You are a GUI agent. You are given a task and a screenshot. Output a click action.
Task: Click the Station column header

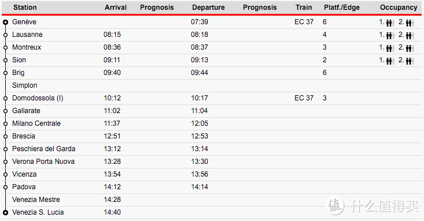pyautogui.click(x=25, y=8)
